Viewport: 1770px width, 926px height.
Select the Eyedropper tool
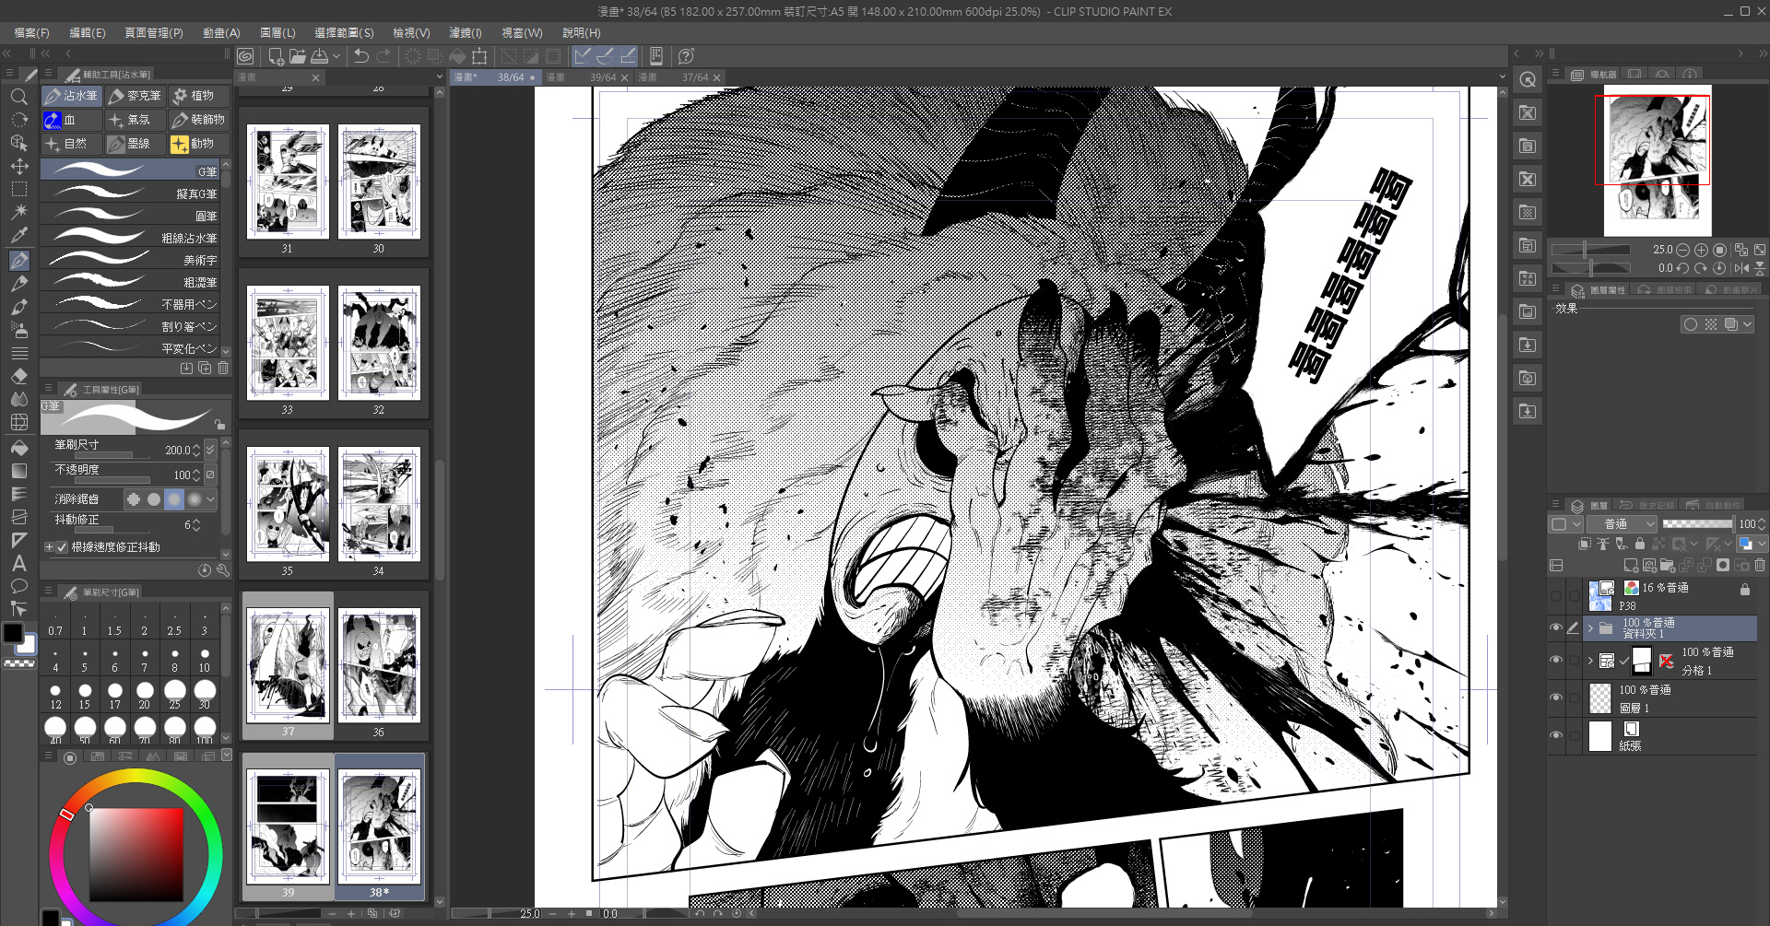[18, 235]
